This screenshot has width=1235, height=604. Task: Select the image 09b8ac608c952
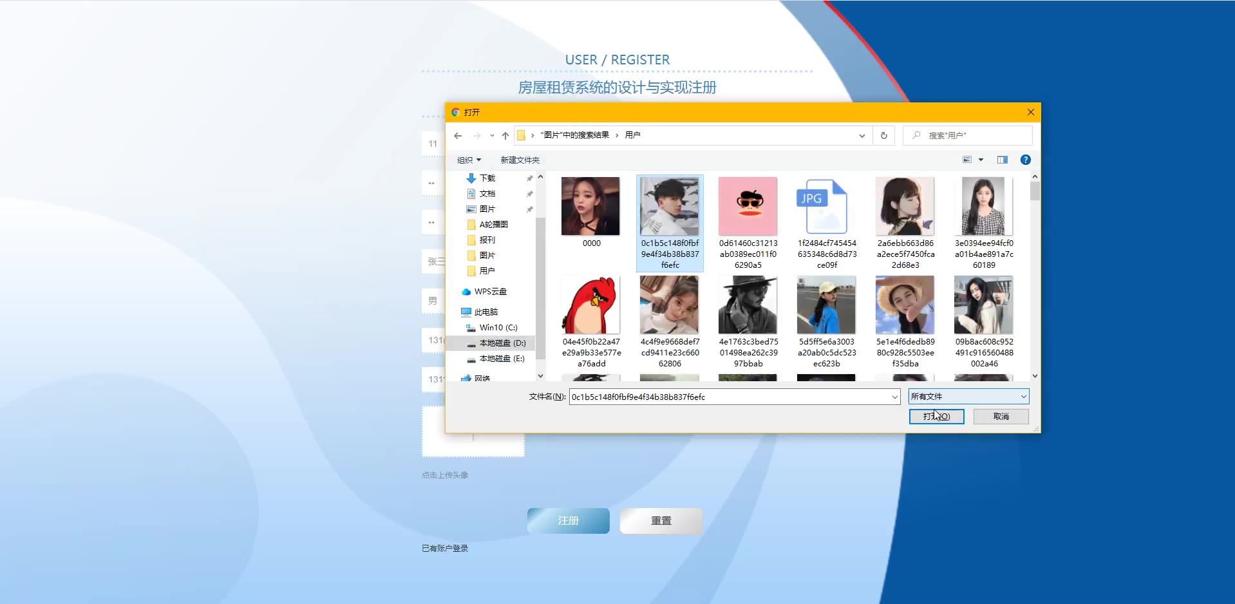(984, 322)
